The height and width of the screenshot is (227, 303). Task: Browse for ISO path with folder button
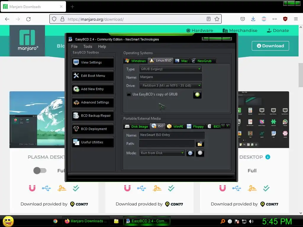[x=200, y=144]
